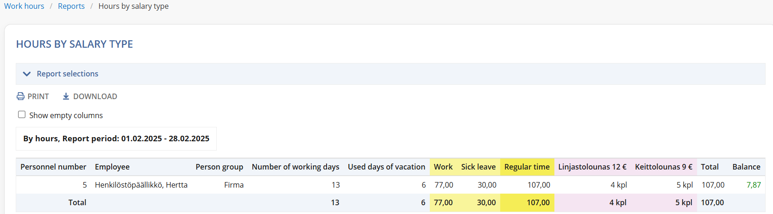This screenshot has width=773, height=214.
Task: Enable Show empty columns checkbox
Action: (22, 114)
